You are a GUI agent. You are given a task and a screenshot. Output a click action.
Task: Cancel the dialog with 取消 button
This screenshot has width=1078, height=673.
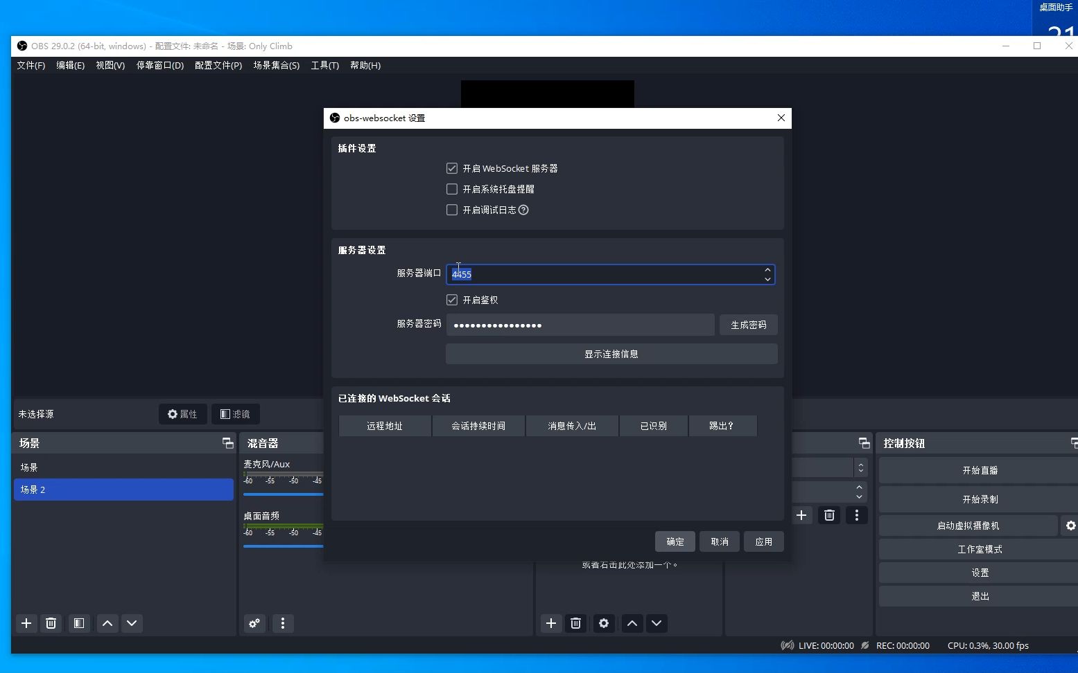pos(720,541)
